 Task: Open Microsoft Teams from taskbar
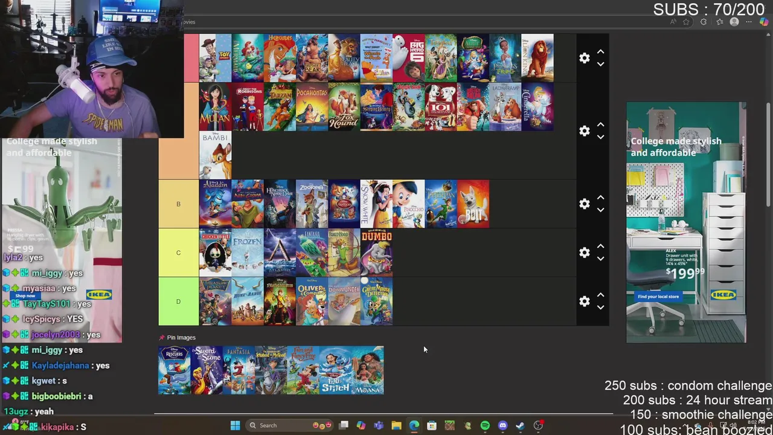(x=379, y=425)
